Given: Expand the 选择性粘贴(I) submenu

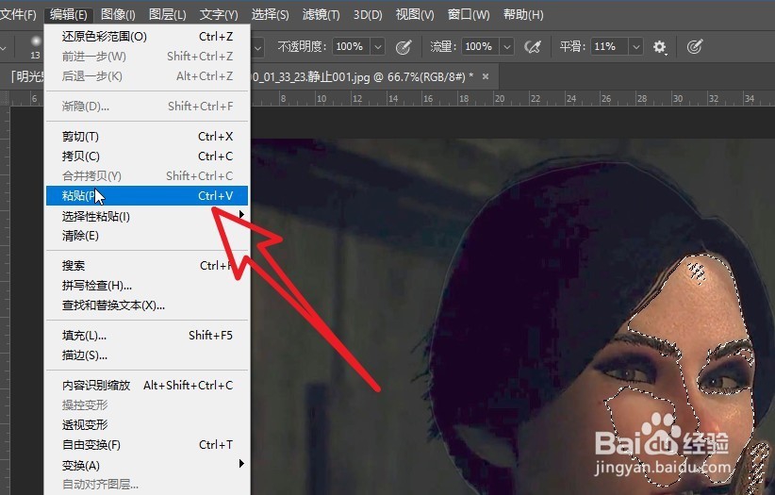Looking at the screenshot, I should [147, 216].
